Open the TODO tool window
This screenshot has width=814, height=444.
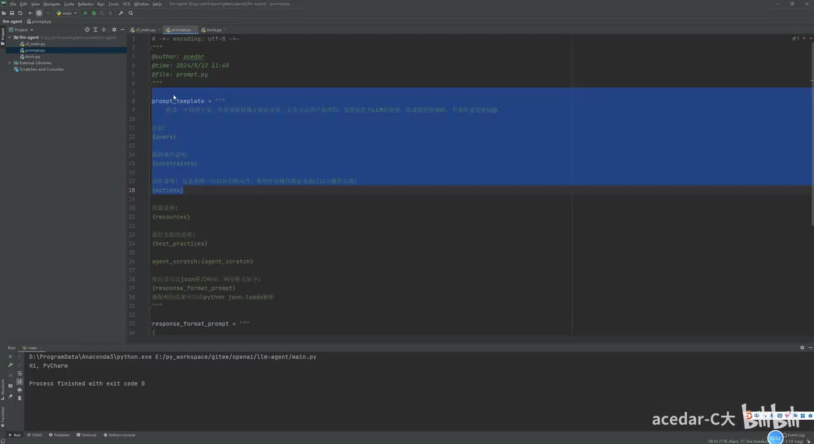34,435
